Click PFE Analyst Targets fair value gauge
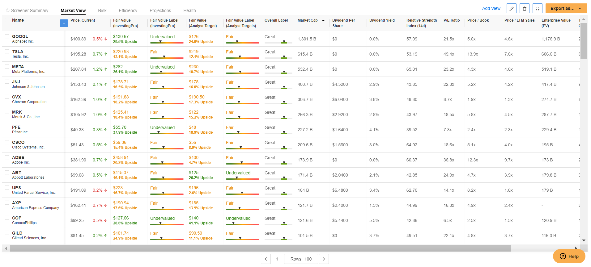Viewport: 591px width, 267px height. click(243, 133)
